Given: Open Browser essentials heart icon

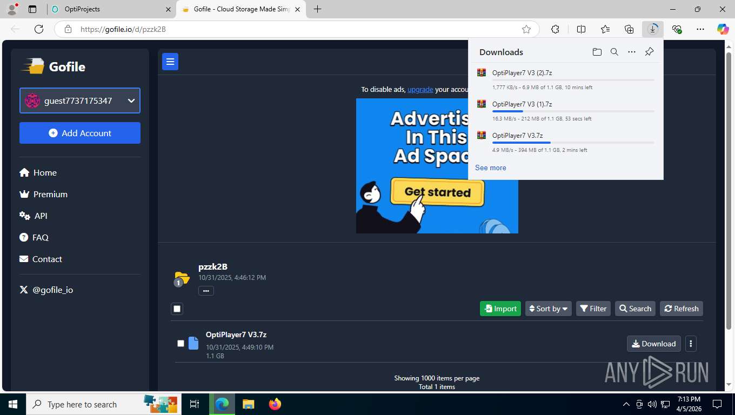Looking at the screenshot, I should [677, 29].
